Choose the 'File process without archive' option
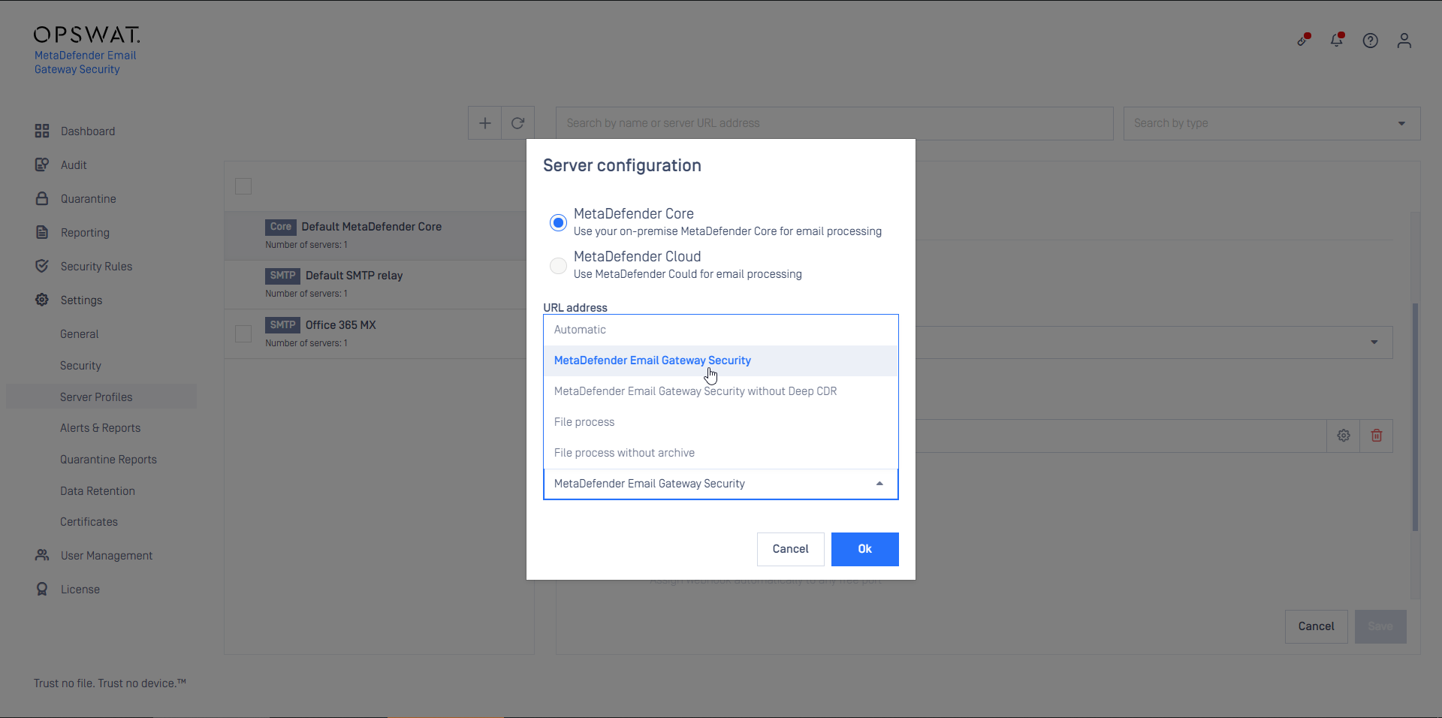The image size is (1442, 718). click(x=624, y=453)
